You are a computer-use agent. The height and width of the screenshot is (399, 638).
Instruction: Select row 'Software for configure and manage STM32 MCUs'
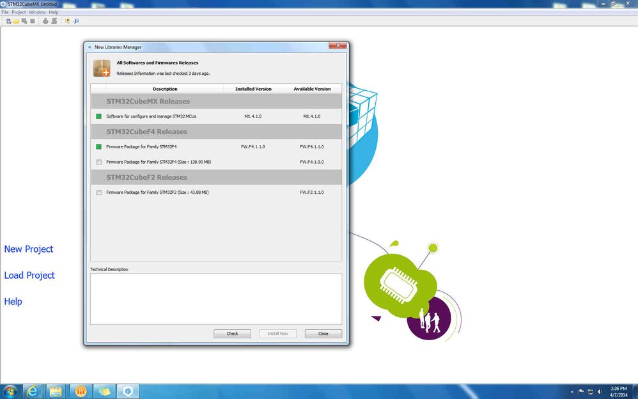pyautogui.click(x=216, y=116)
